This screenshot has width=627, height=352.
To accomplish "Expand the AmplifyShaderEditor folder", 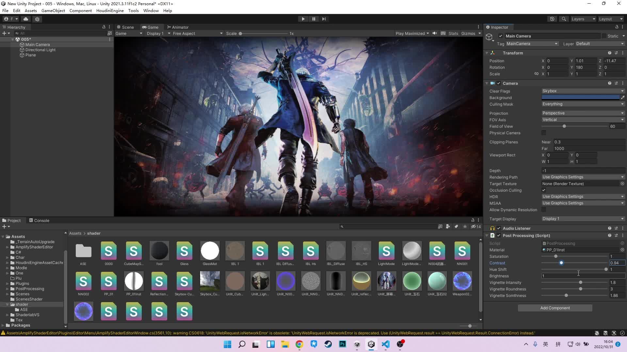I will tap(8, 247).
